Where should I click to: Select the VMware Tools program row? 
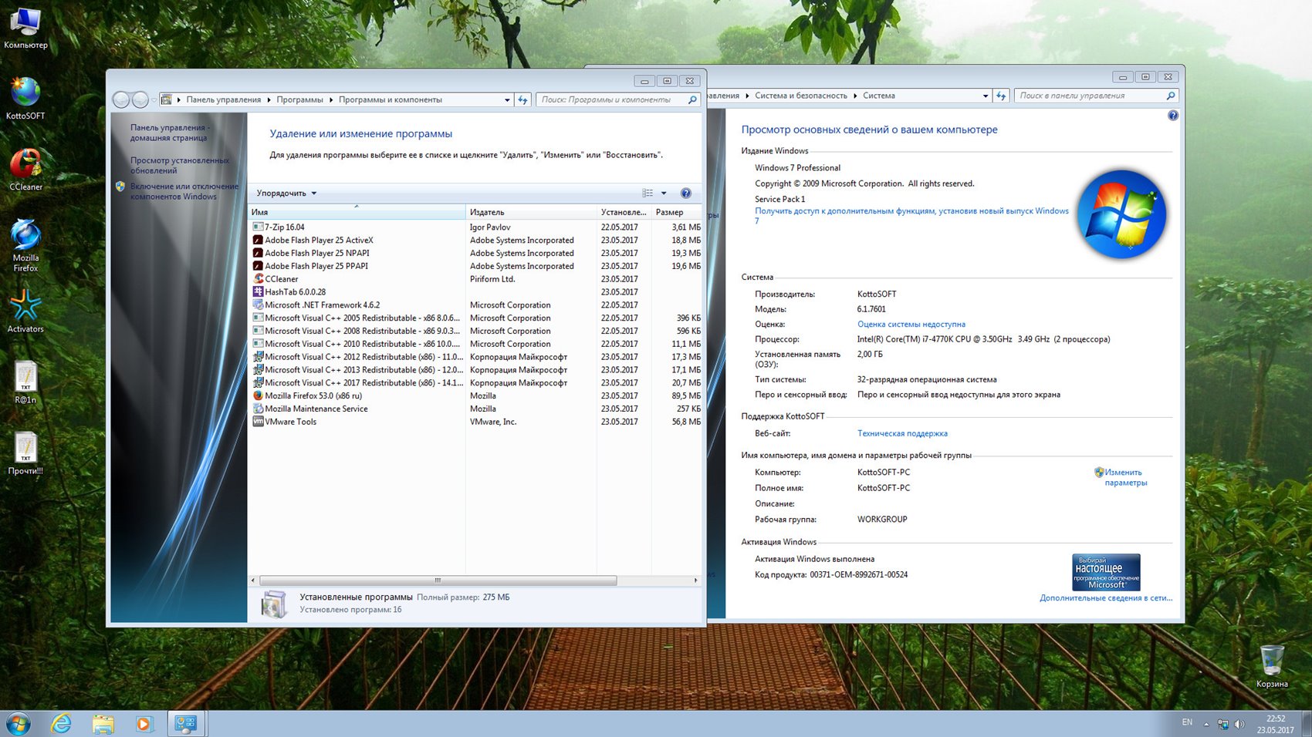click(x=475, y=422)
